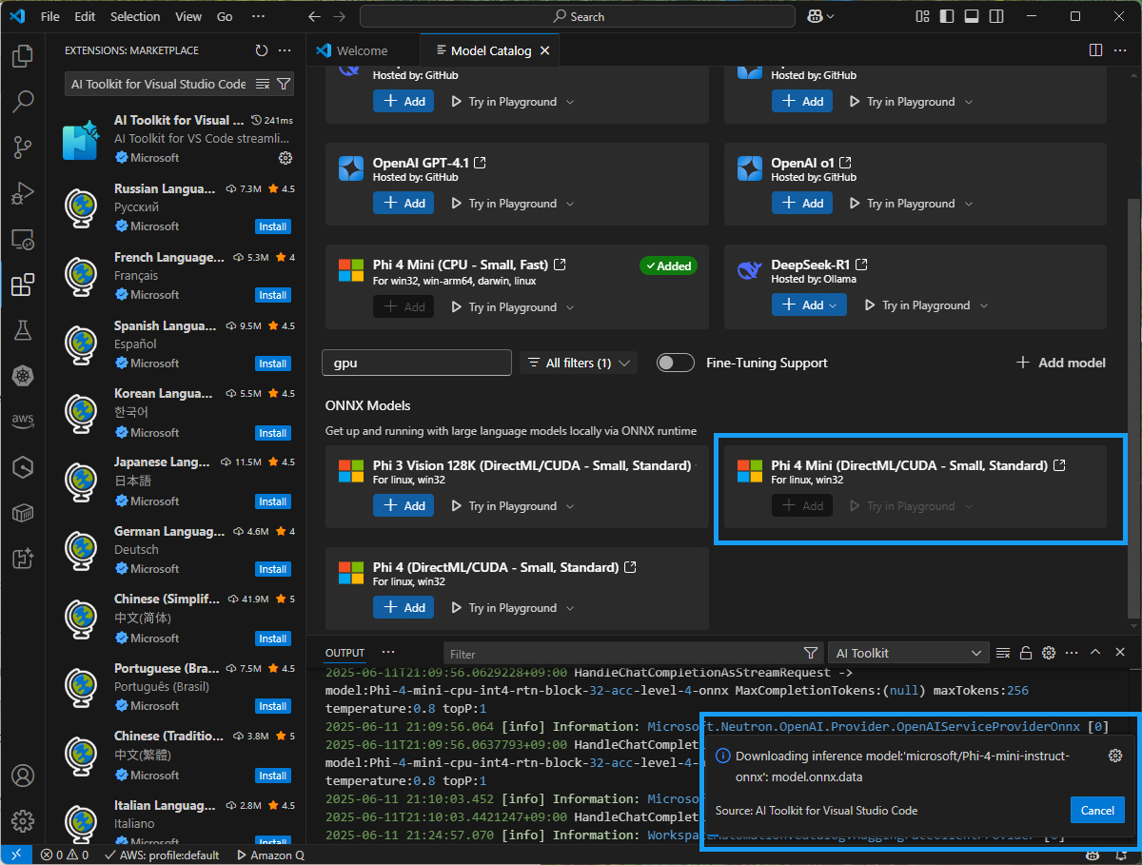The height and width of the screenshot is (865, 1142).
Task: Refresh the Extensions Marketplace list
Action: pyautogui.click(x=262, y=50)
